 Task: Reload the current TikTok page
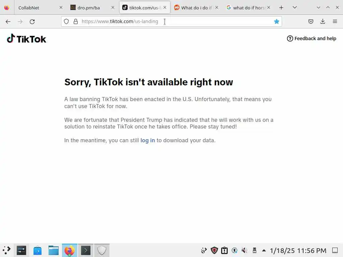click(x=32, y=22)
